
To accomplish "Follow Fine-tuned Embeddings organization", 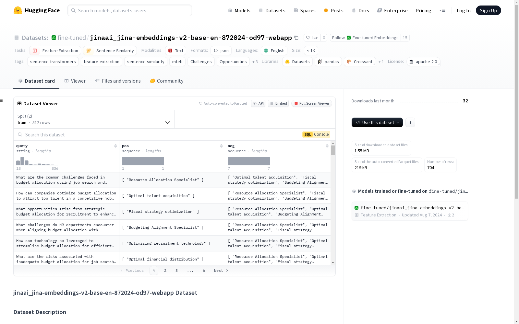I will [365, 38].
